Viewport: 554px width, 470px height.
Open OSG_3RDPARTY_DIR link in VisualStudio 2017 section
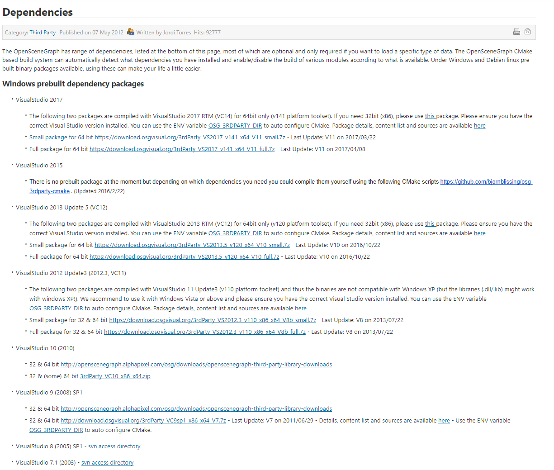[235, 126]
